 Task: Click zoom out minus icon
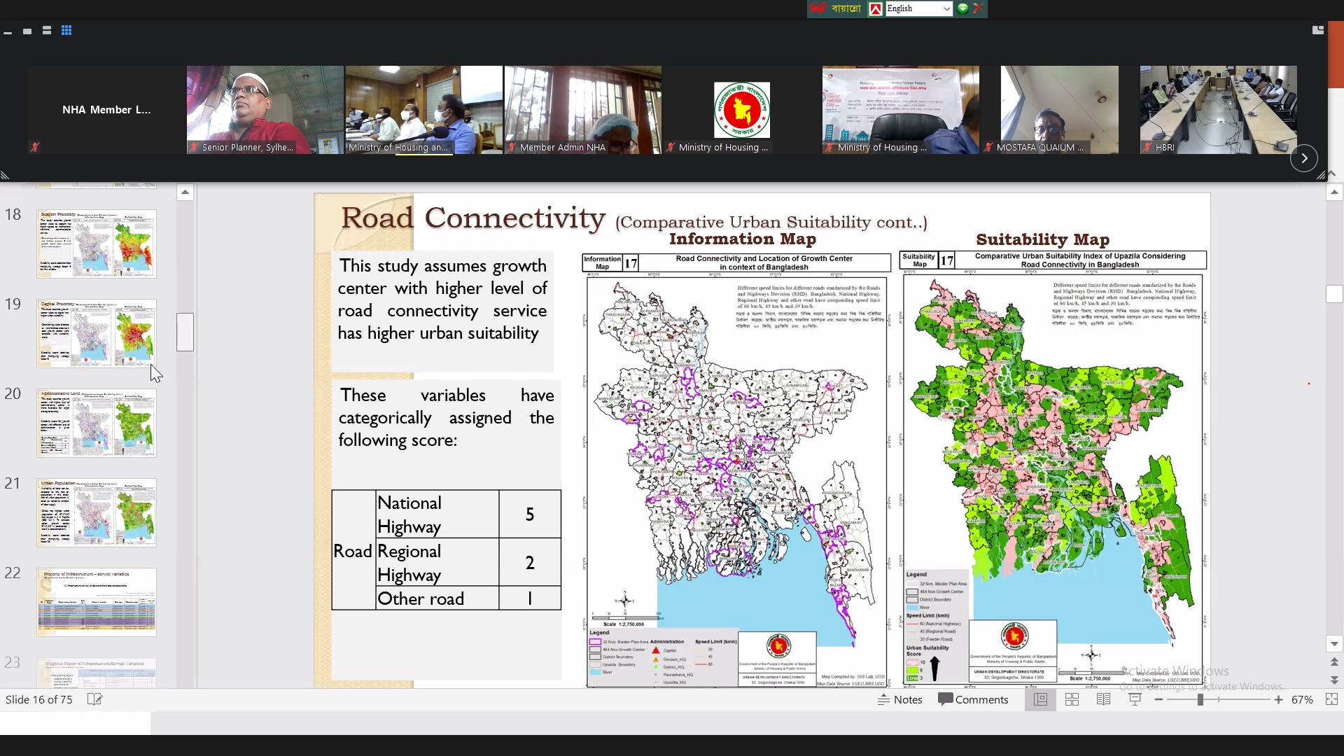point(1159,700)
